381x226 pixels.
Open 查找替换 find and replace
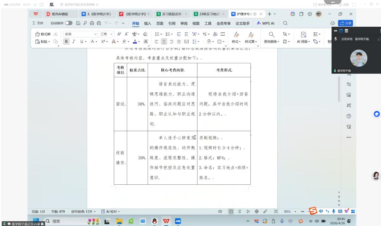(271, 37)
